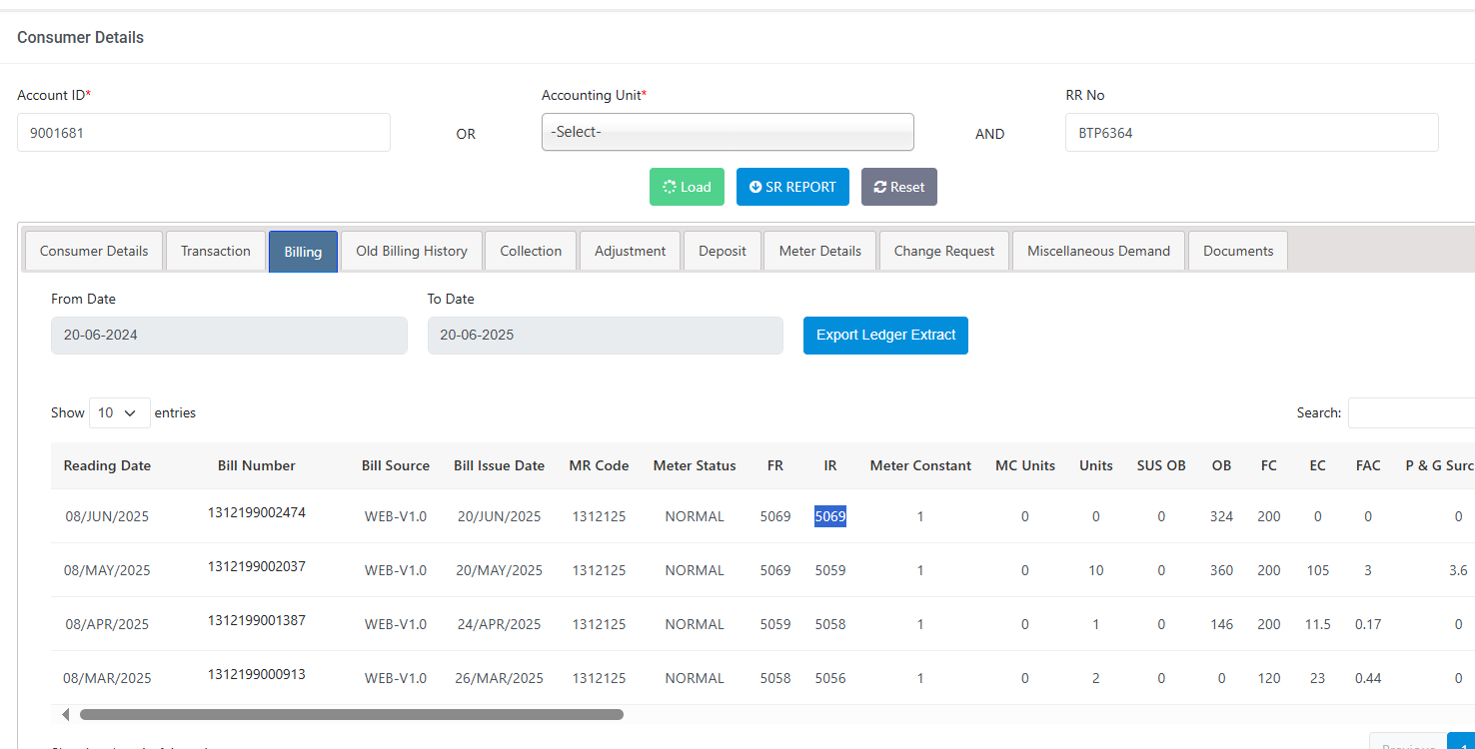Click the FAC column header
The height and width of the screenshot is (749, 1475).
pyautogui.click(x=1368, y=465)
